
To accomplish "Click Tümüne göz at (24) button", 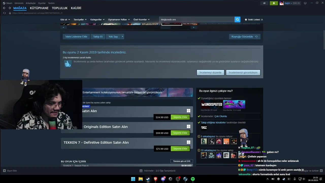I will (182, 161).
